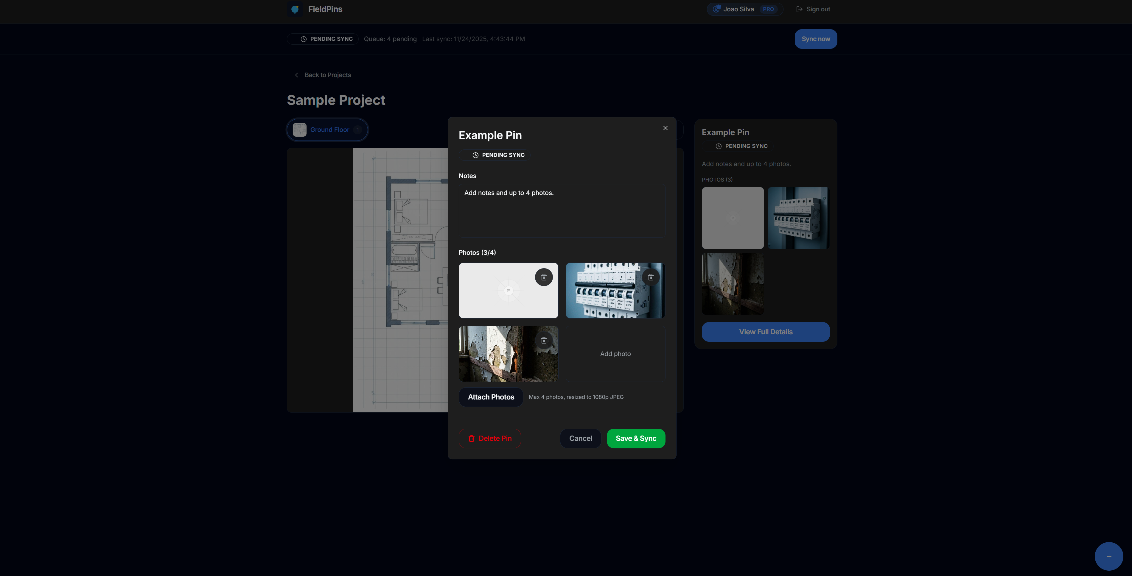This screenshot has height=576, width=1132.
Task: Close the Example Pin dialog
Action: (x=665, y=128)
